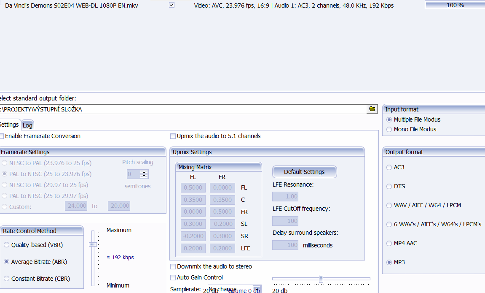The image size is (485, 293).
Task: Open the Settings tab
Action: tap(9, 125)
